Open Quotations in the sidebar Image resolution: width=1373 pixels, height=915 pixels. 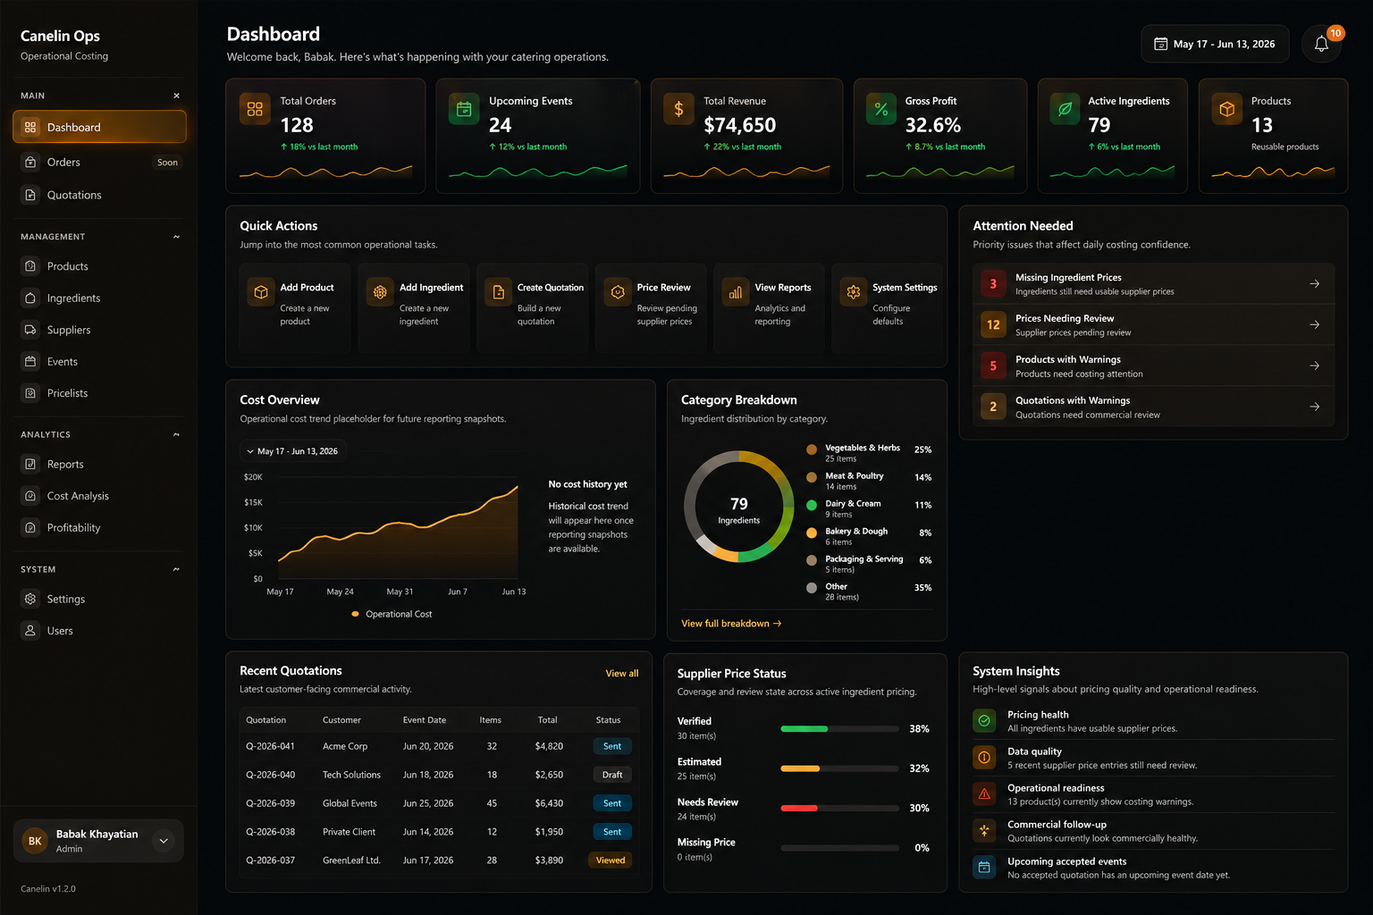click(99, 195)
